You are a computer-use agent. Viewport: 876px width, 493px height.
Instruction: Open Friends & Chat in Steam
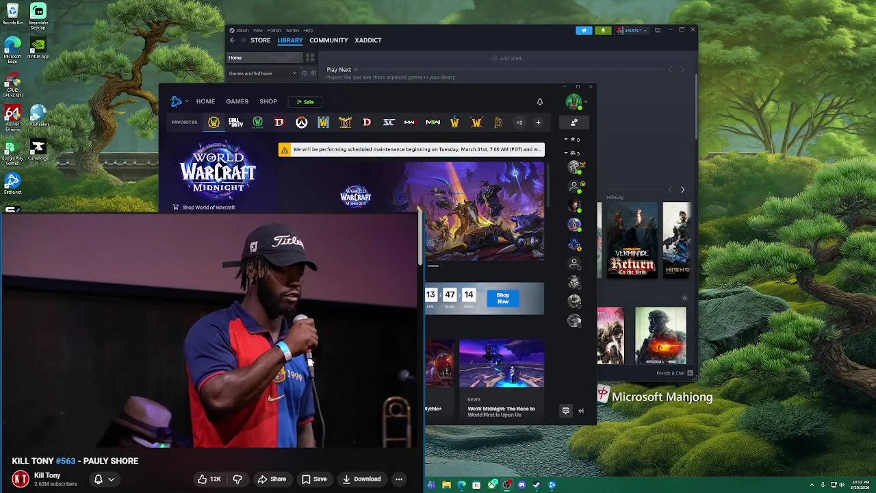point(675,373)
